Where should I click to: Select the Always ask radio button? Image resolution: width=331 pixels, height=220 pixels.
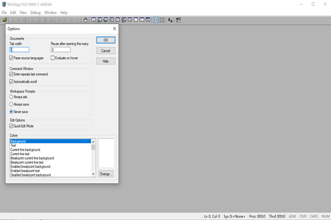[11, 97]
